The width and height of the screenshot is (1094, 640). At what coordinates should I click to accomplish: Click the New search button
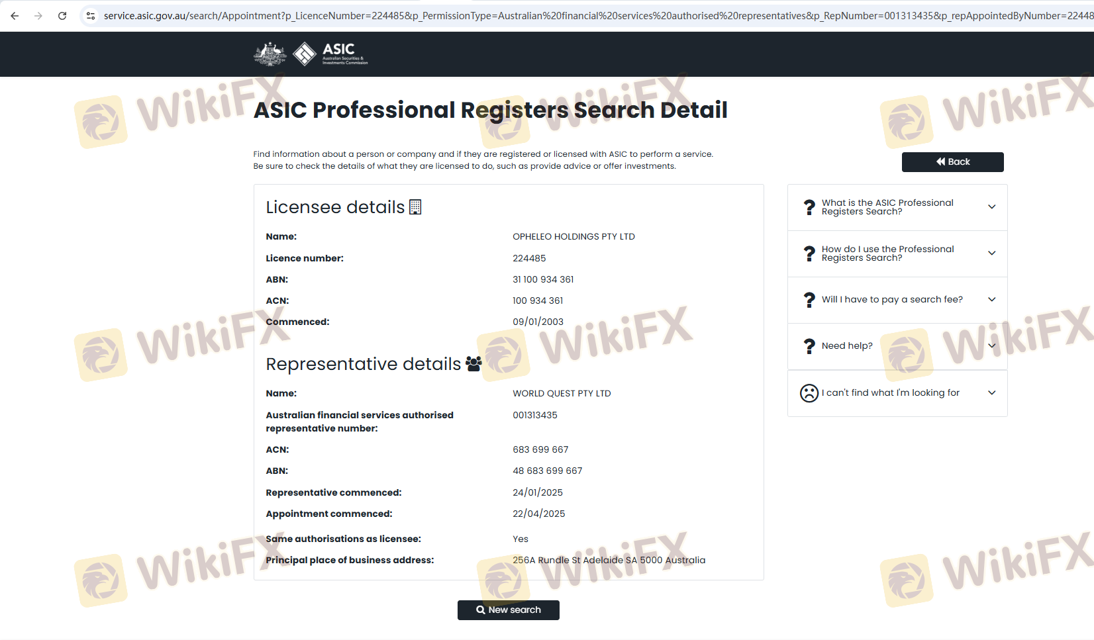pyautogui.click(x=508, y=610)
